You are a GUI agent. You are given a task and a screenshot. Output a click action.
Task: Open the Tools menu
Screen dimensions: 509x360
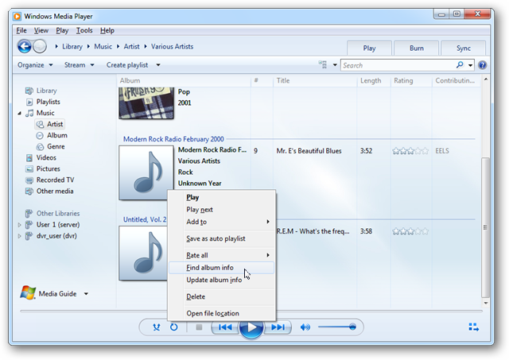(84, 30)
